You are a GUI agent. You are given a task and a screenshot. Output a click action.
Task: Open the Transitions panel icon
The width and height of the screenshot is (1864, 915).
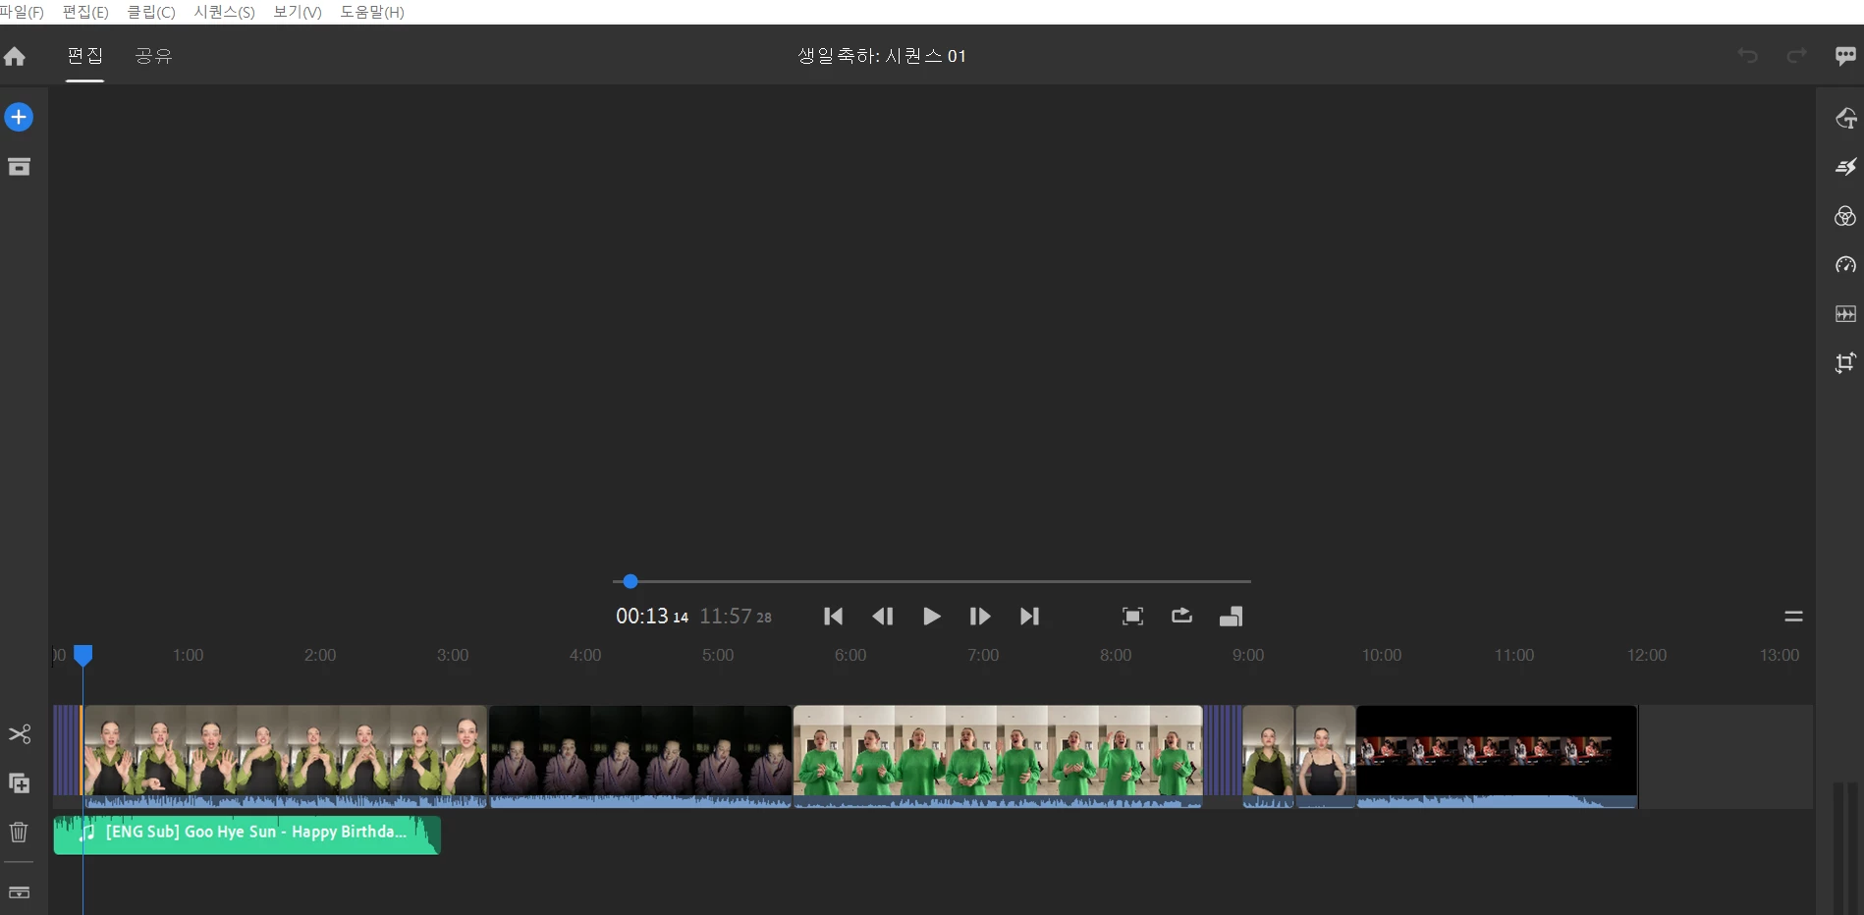point(1845,167)
